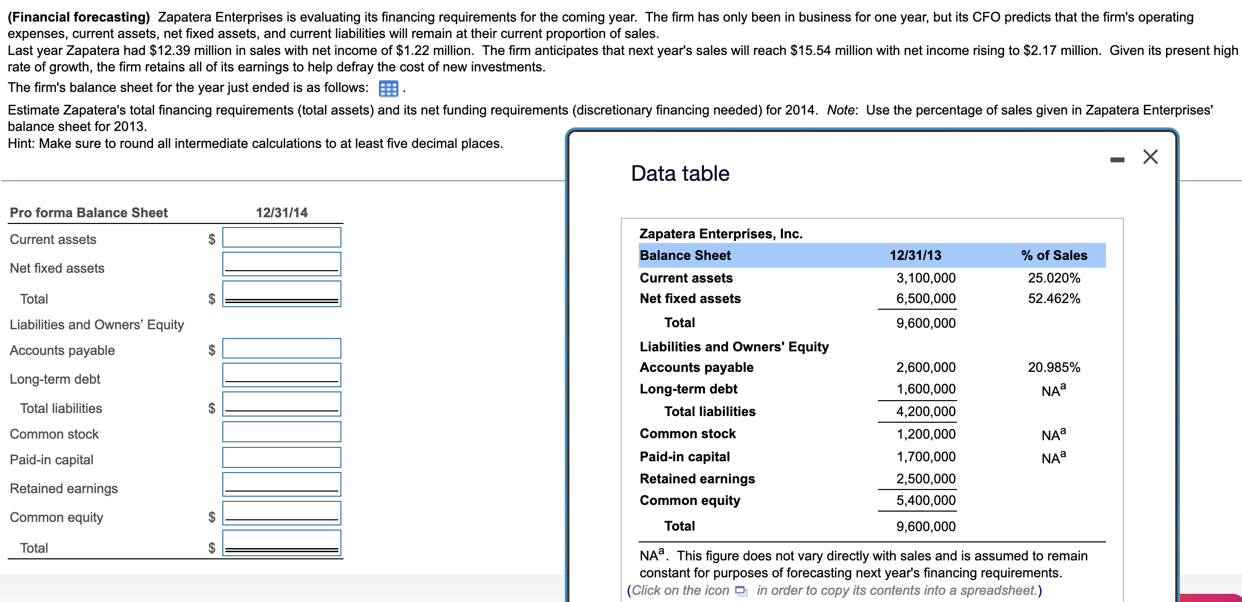Viewport: 1242px width, 602px height.
Task: Select the Net fixed assets input field
Action: click(281, 264)
